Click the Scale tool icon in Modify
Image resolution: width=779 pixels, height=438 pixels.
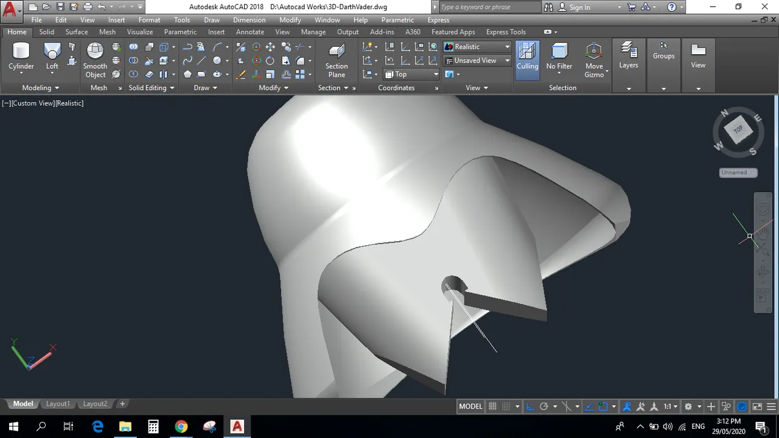(x=270, y=74)
